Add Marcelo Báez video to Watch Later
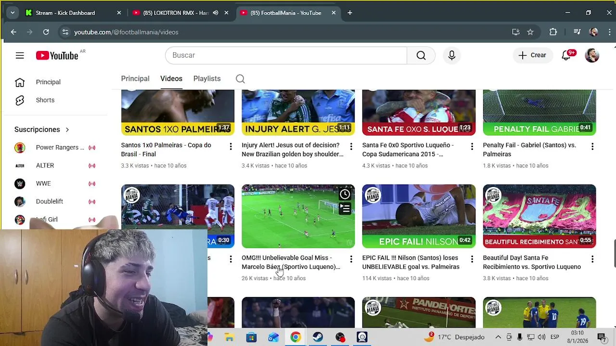Screen dimensions: 616x346 (345, 194)
